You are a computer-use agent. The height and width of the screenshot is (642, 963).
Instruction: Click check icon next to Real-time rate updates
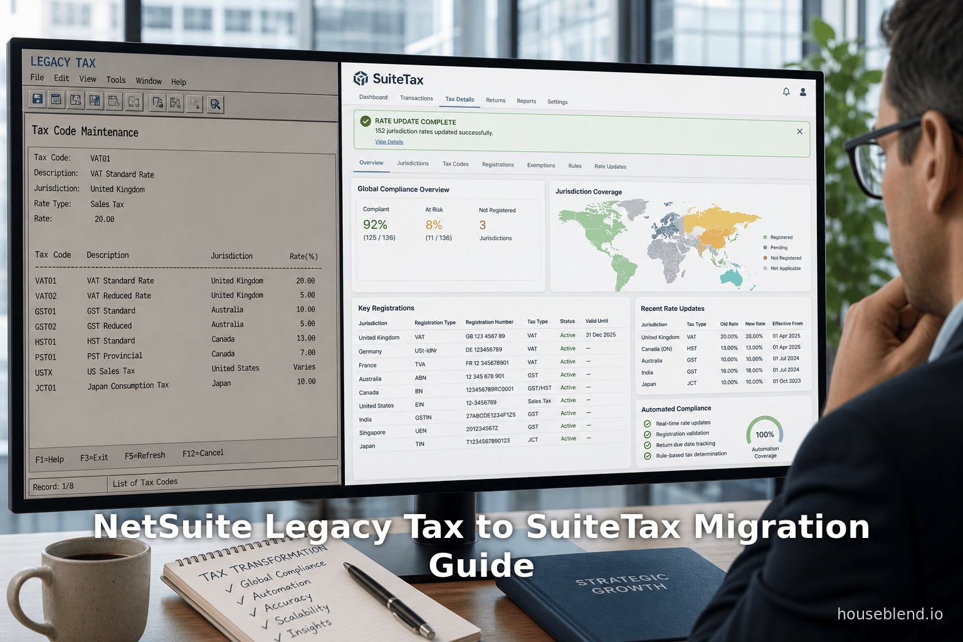point(648,424)
